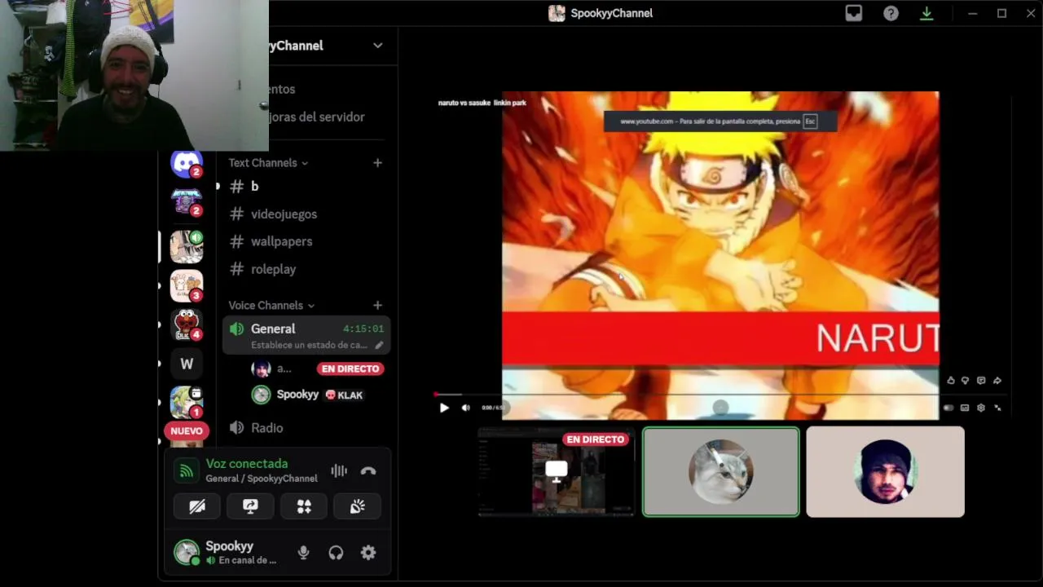This screenshot has width=1043, height=587.
Task: Click the 'naruto vs sasuke linkin park' title
Action: pos(482,103)
